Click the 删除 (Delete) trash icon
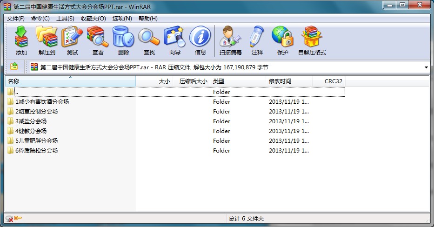Screen dimensions: 434x227 [x=123, y=37]
